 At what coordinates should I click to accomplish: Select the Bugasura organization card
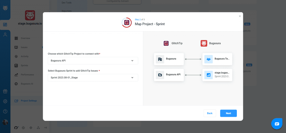pos(169,59)
